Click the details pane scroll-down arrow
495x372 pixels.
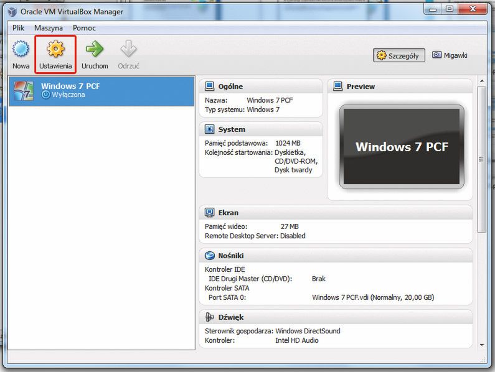[x=482, y=345]
